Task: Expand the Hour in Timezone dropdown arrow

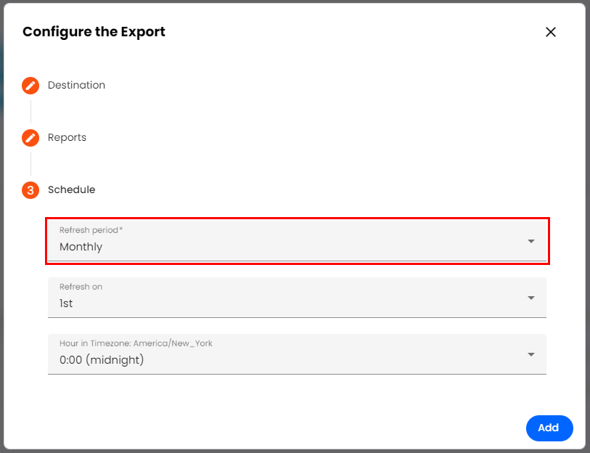Action: (x=531, y=354)
